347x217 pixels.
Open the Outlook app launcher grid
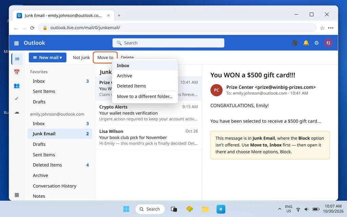tap(16, 43)
